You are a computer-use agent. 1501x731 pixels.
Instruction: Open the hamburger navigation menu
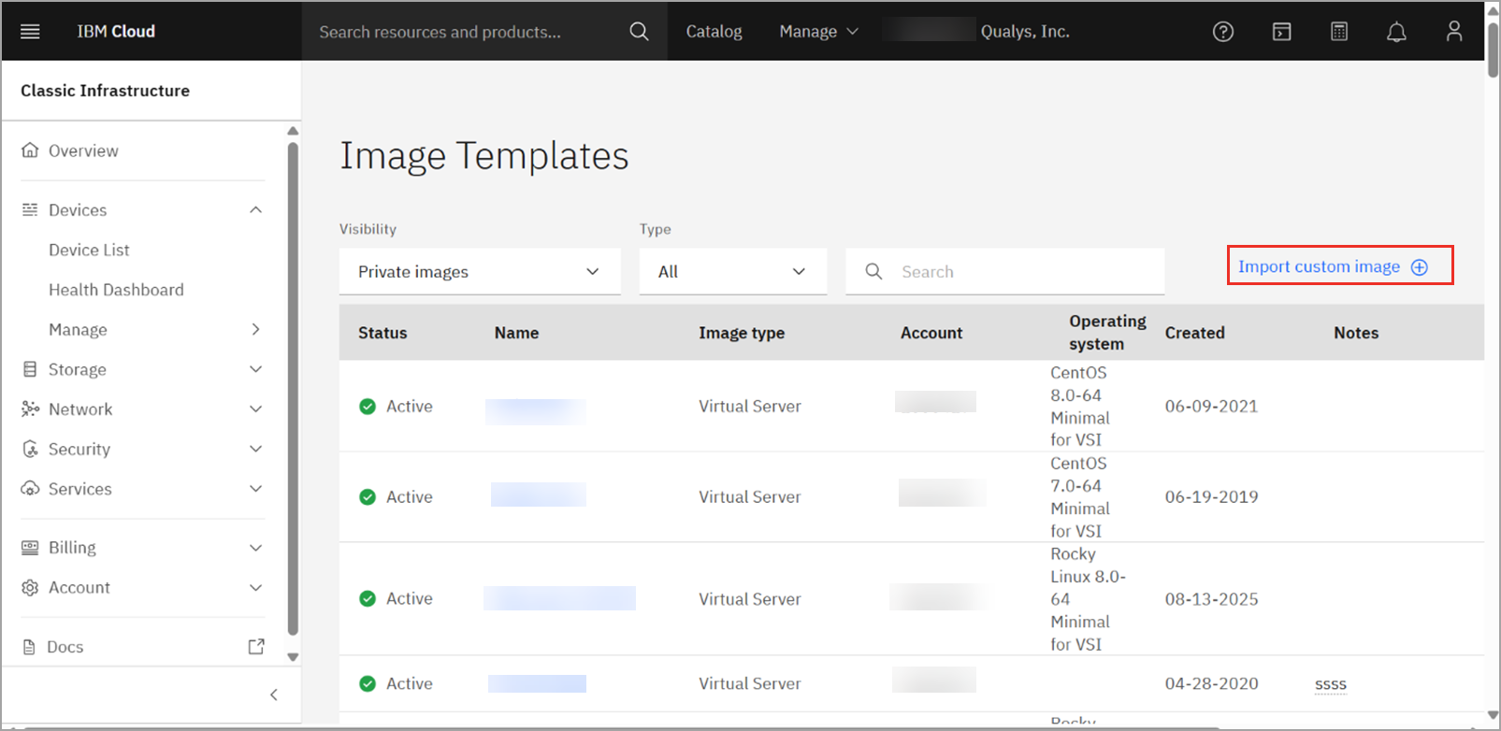(x=30, y=31)
